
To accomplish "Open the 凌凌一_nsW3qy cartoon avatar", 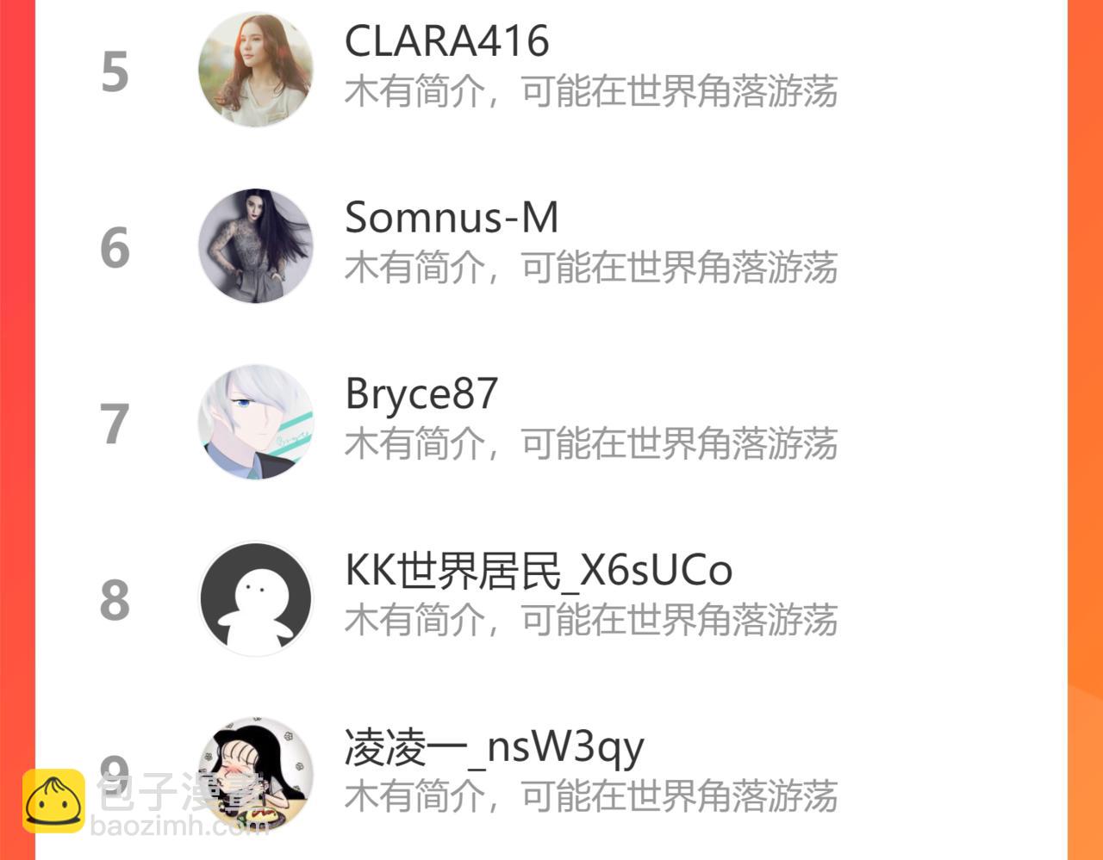I will click(256, 775).
